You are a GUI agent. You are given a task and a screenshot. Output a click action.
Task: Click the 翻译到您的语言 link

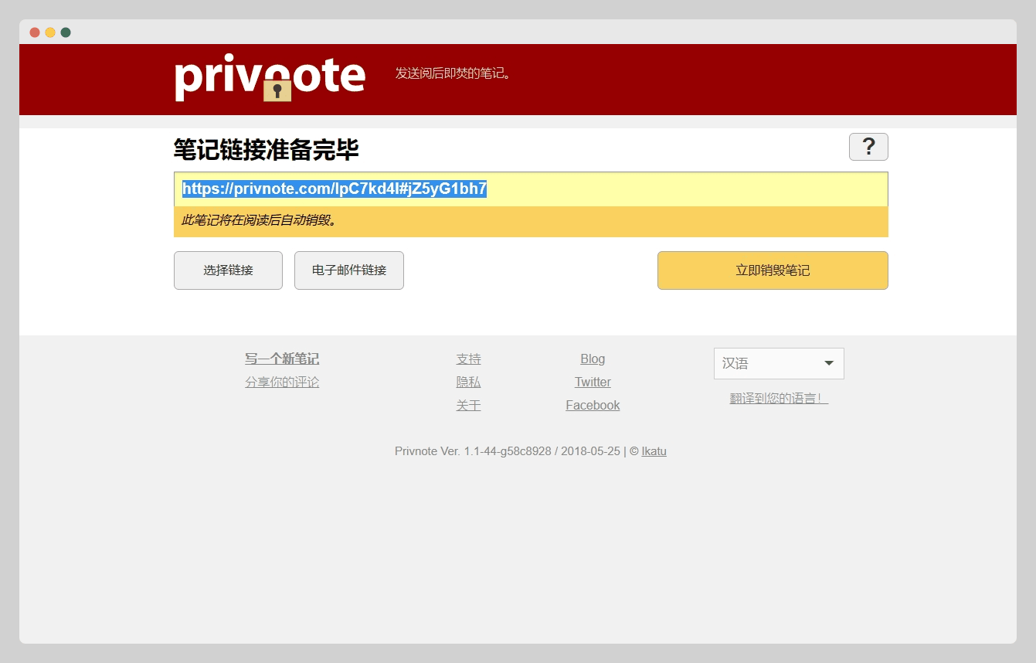(x=779, y=399)
